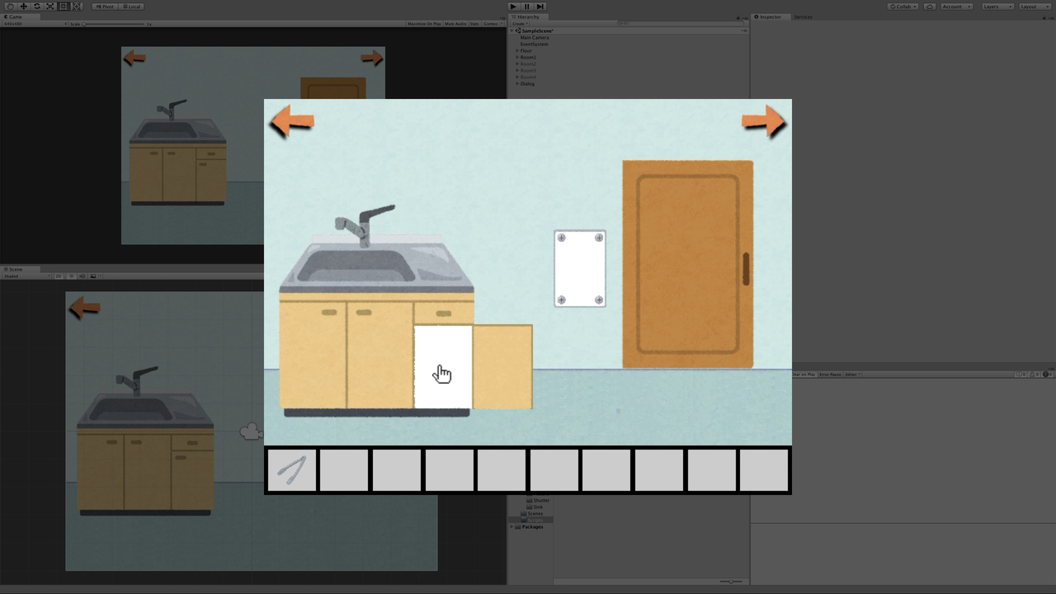Adjust the Game view Scale slider
This screenshot has width=1056, height=594.
click(115, 24)
